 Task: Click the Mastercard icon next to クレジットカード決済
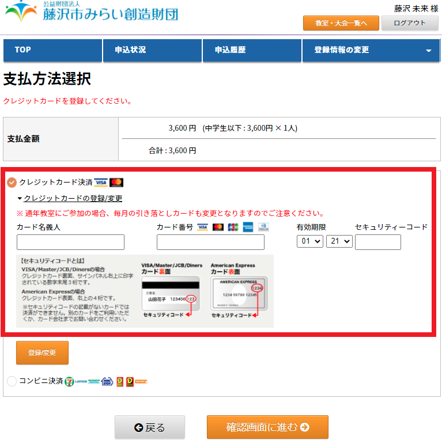[x=116, y=183]
